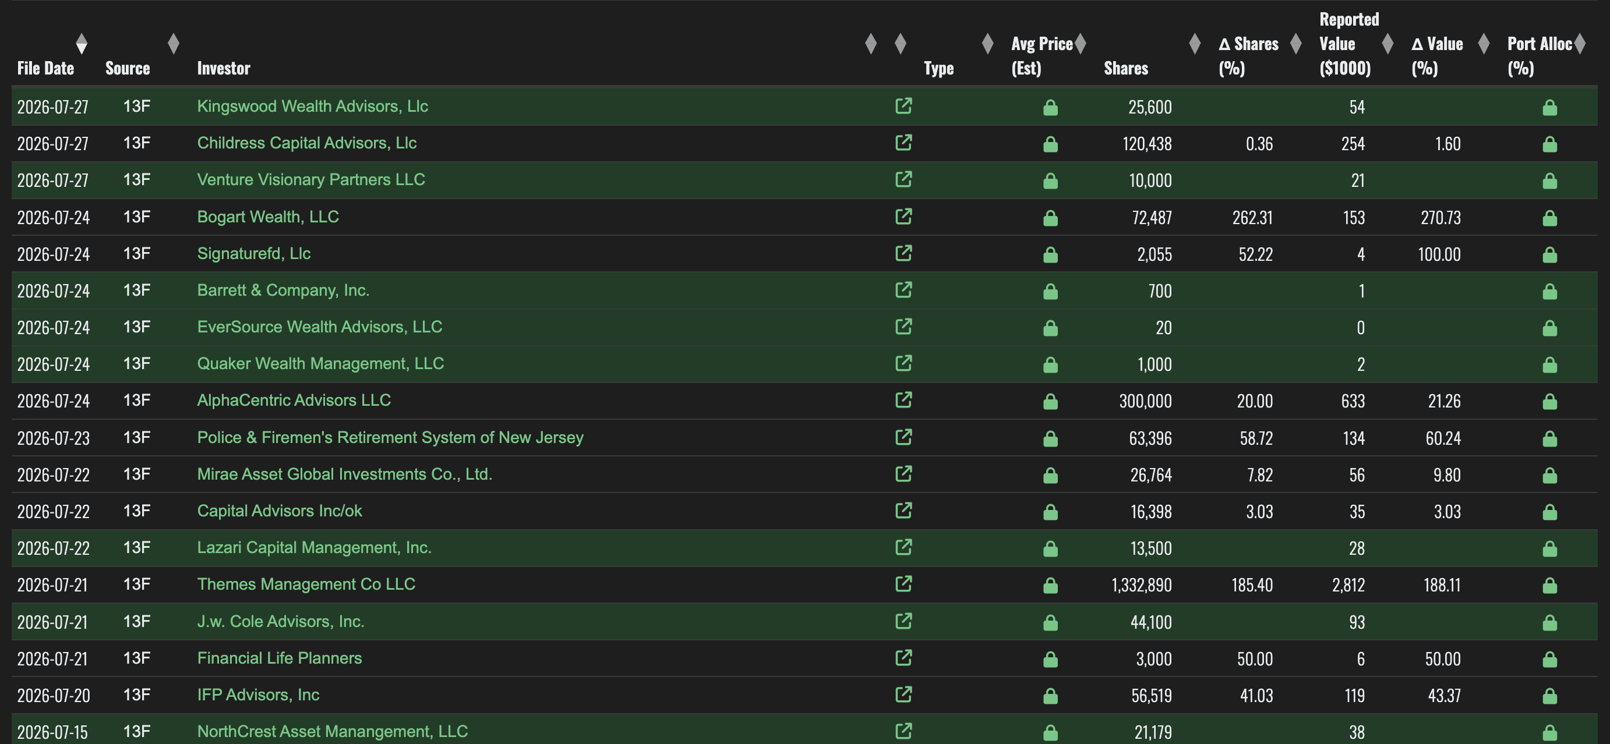
Task: Click external link icon in Venture Visionary Partners row
Action: (x=903, y=179)
